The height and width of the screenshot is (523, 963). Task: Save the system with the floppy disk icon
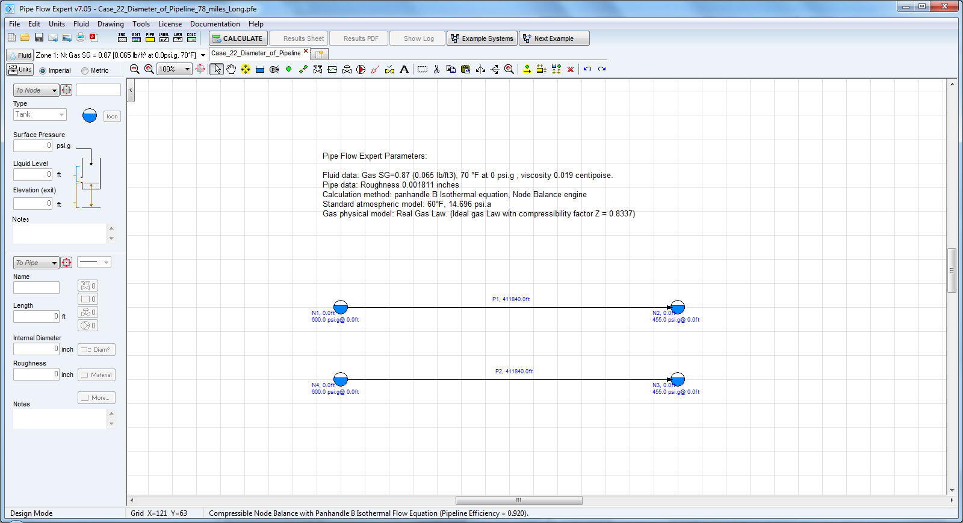[x=39, y=38]
